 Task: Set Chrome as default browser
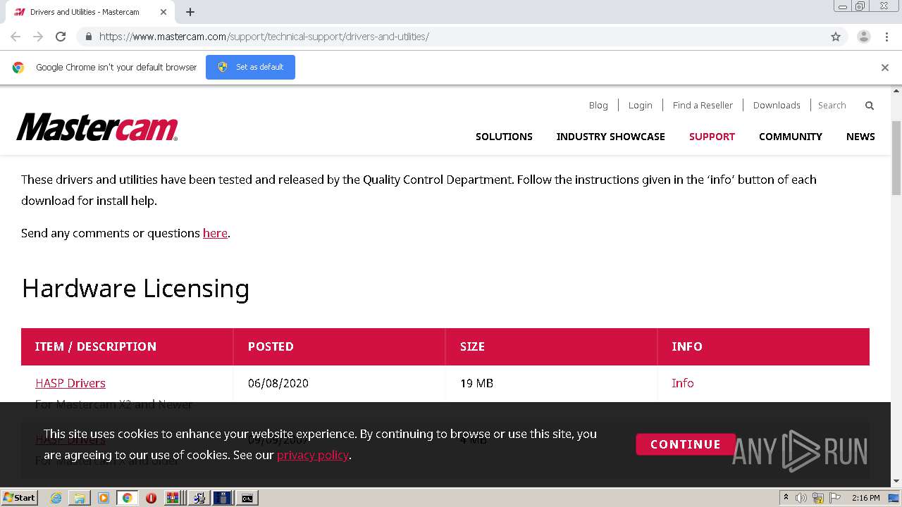tap(250, 67)
